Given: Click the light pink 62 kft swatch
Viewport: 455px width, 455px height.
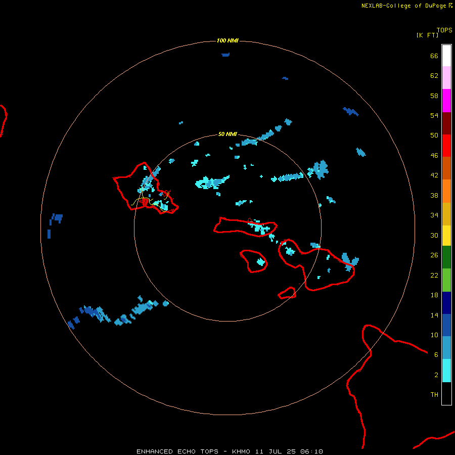Looking at the screenshot, I should 446,77.
